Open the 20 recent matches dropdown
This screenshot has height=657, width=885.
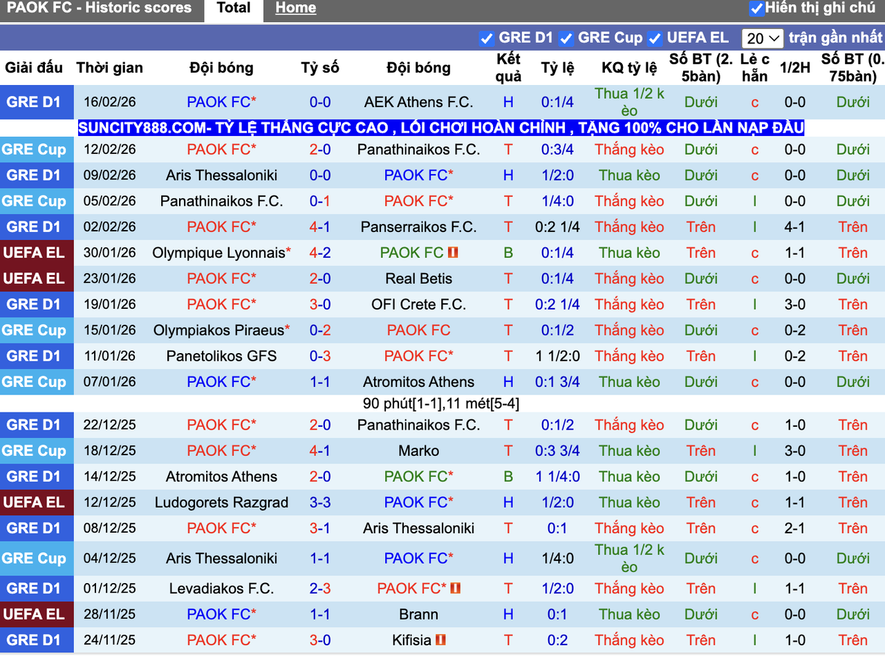(762, 39)
